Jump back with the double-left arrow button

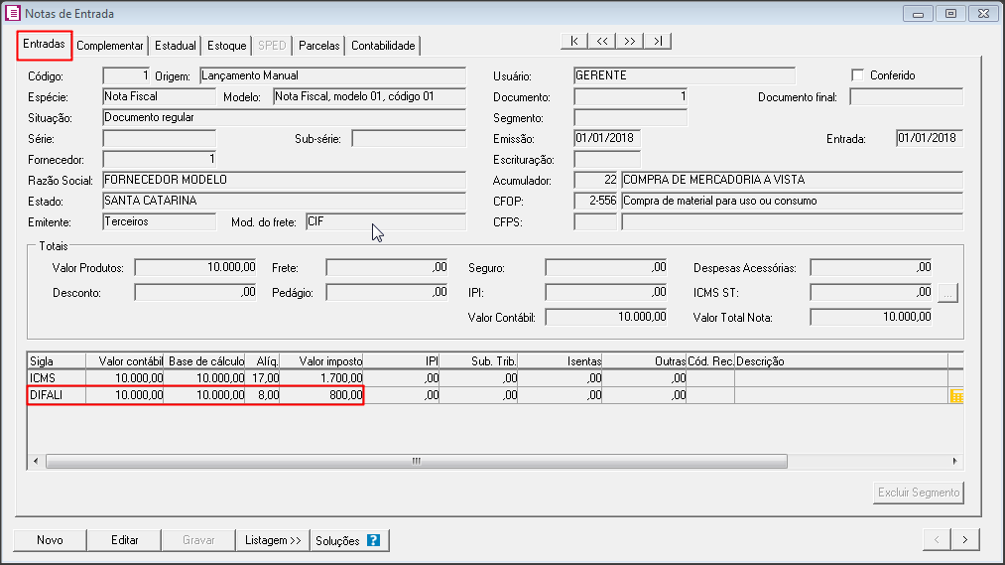[x=602, y=41]
